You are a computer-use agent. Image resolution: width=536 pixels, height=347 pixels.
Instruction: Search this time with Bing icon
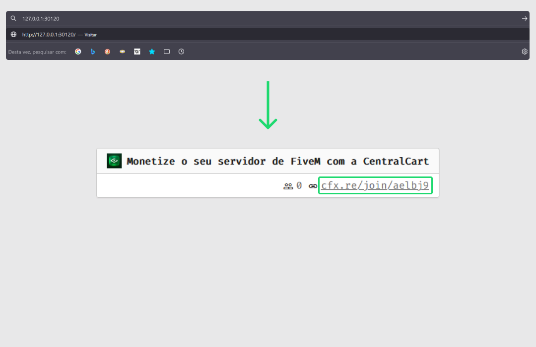coord(93,52)
